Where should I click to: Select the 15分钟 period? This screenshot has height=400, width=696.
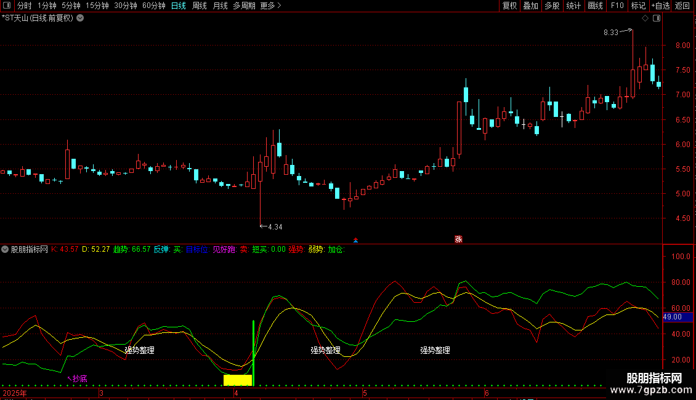[97, 6]
